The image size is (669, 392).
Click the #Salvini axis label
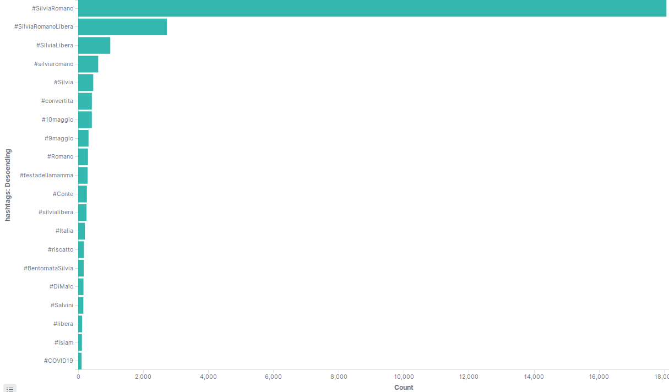(x=62, y=305)
